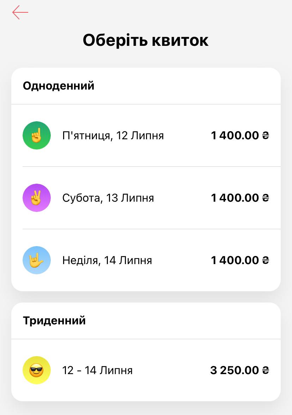
Task: Click the Sunday 1 400.00 ₴ price
Action: pyautogui.click(x=235, y=260)
